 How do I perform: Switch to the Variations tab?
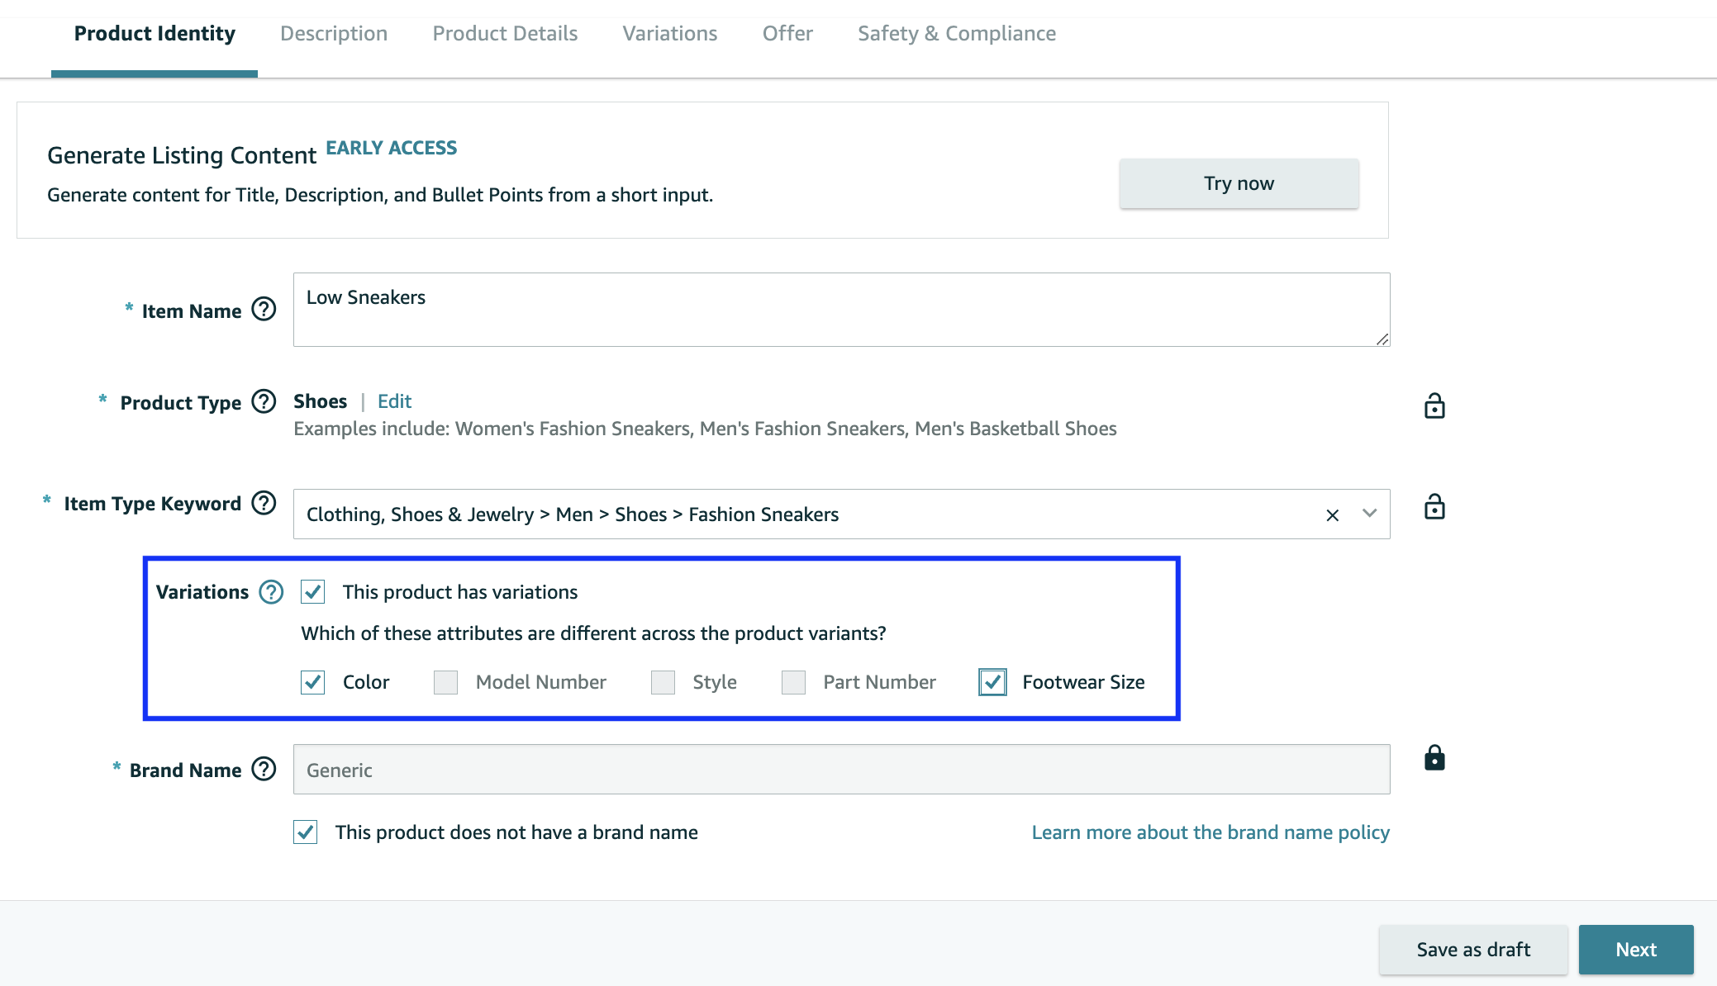pos(669,34)
